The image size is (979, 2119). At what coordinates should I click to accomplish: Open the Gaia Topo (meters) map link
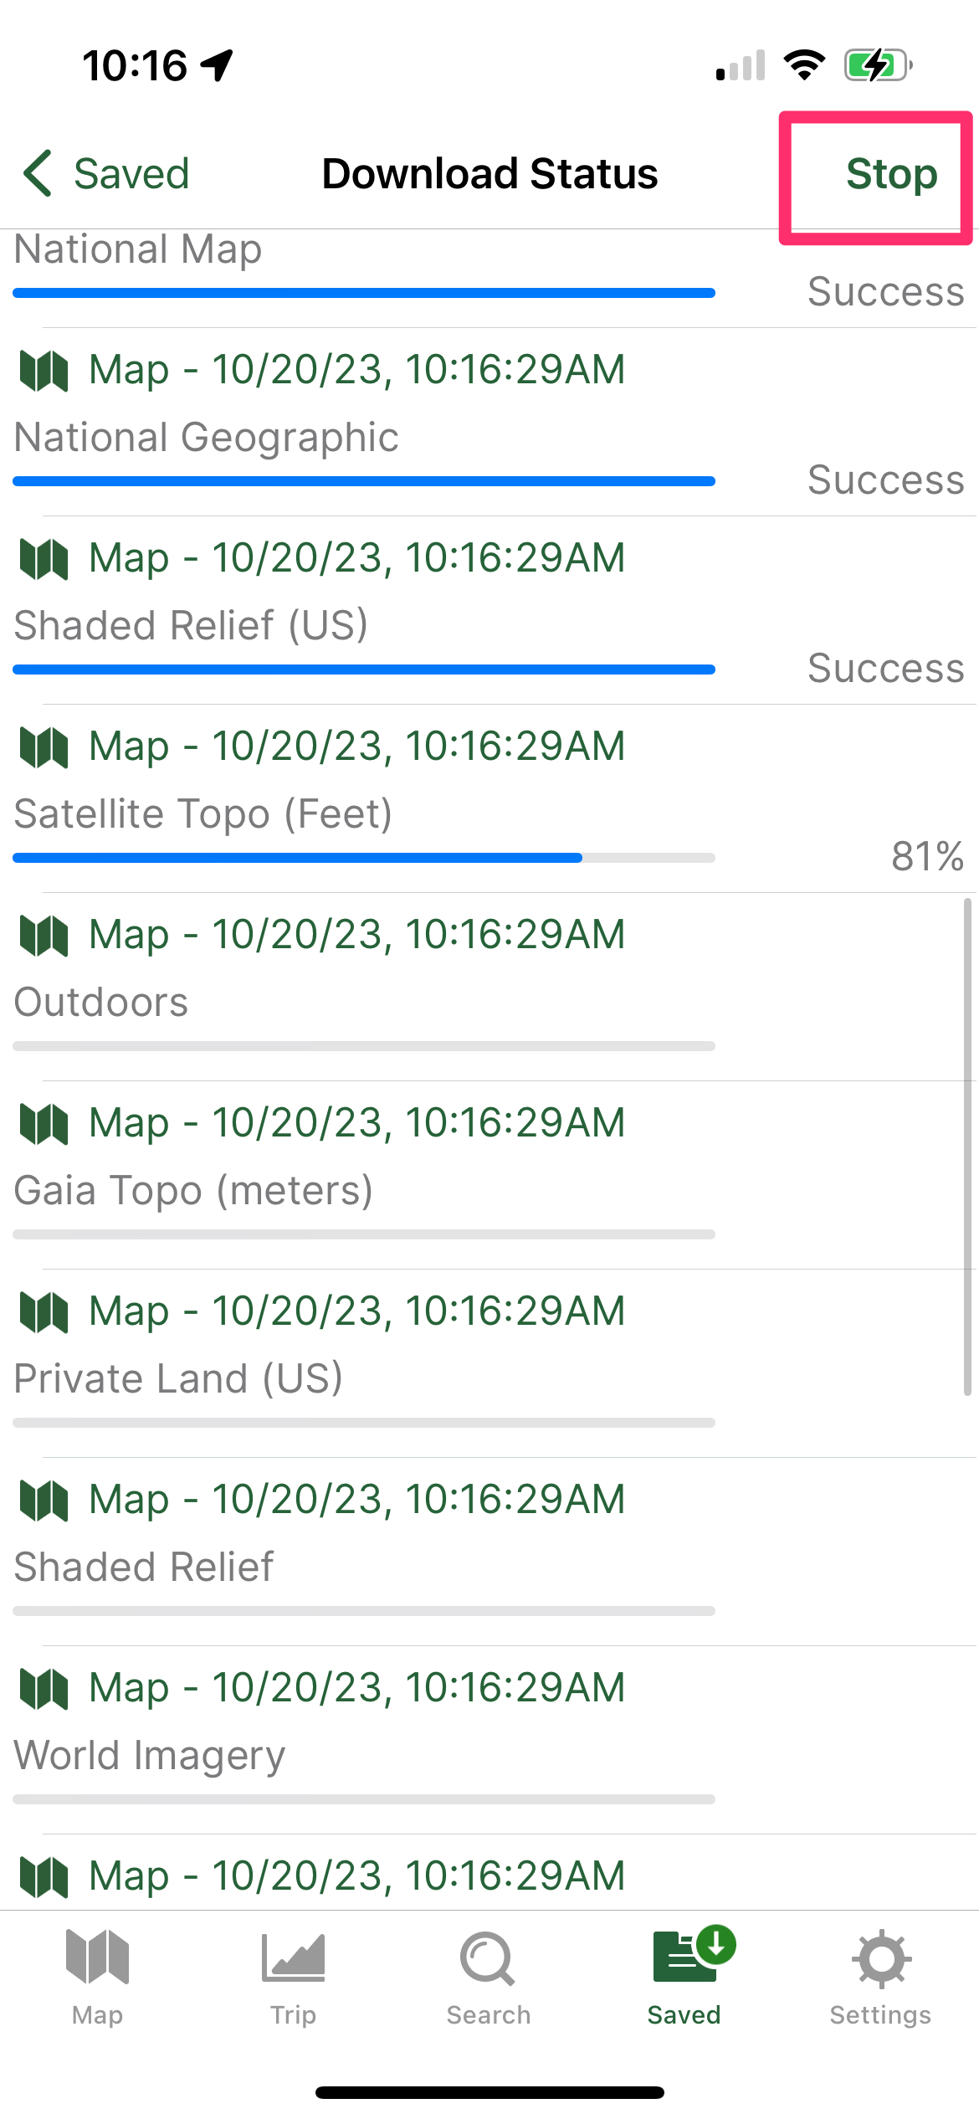(x=356, y=1123)
